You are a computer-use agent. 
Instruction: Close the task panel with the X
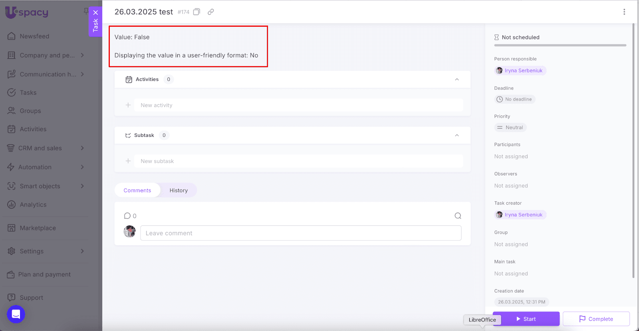coord(95,13)
